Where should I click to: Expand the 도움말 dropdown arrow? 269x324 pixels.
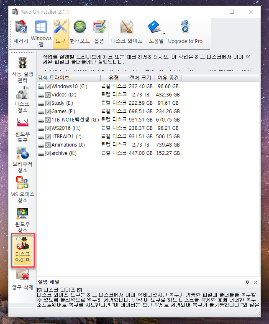click(164, 33)
